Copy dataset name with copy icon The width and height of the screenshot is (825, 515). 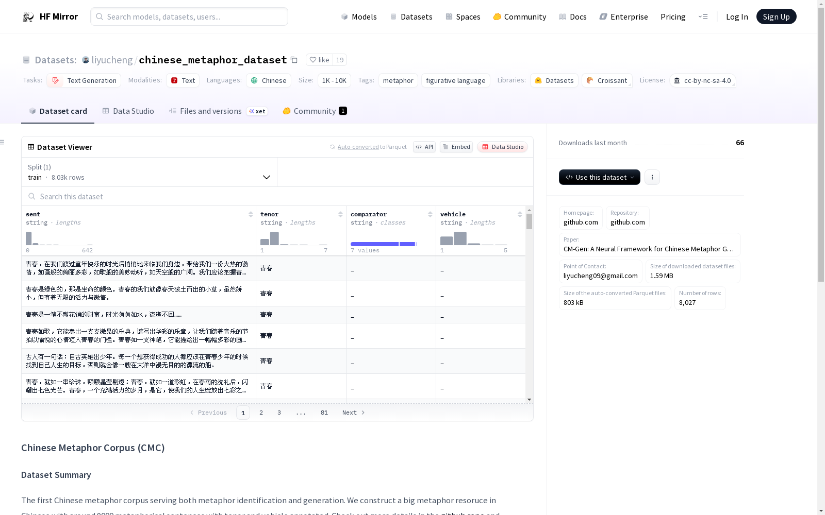click(294, 60)
